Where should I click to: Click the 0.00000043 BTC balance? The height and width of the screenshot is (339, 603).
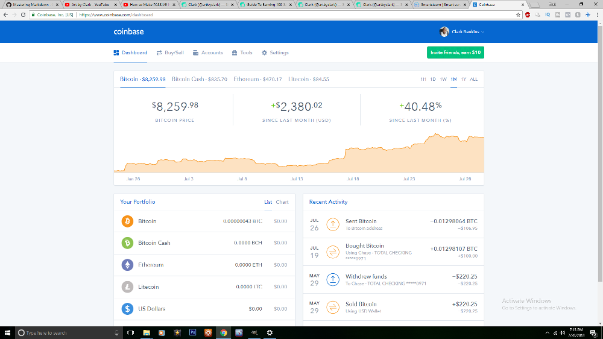tap(242, 221)
